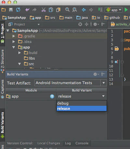Select debug from the variant list
Screen dimensions: 130x149
coord(82,103)
